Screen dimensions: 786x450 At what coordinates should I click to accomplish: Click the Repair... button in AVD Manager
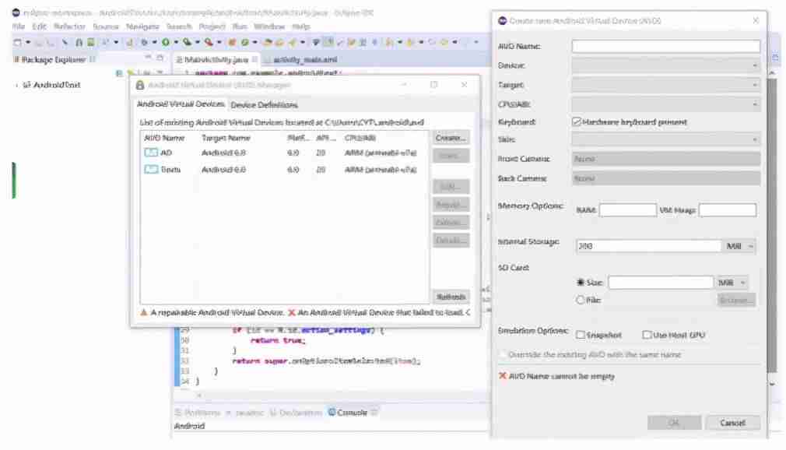point(450,204)
